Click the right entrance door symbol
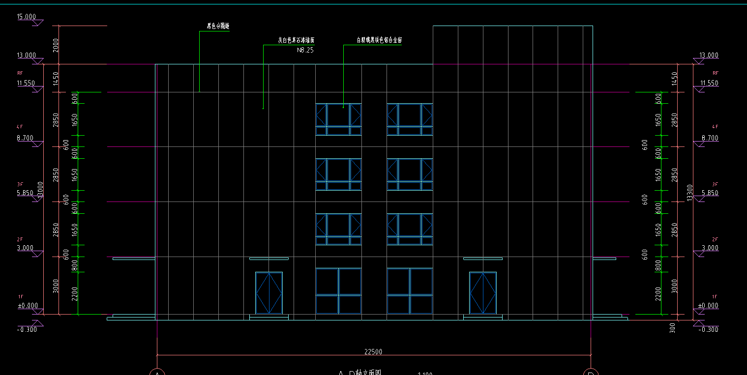 (482, 293)
